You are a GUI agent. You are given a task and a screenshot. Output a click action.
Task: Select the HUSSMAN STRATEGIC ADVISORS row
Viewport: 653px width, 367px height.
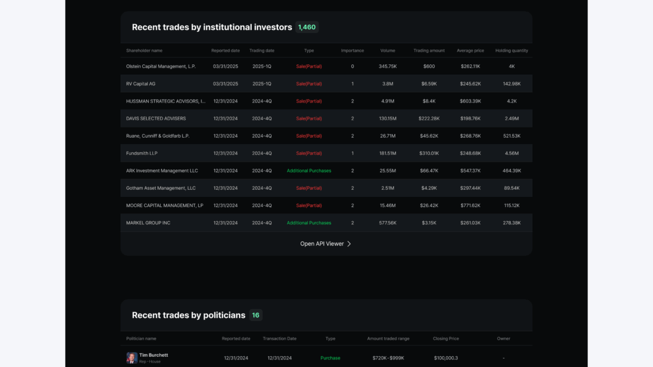click(x=326, y=101)
